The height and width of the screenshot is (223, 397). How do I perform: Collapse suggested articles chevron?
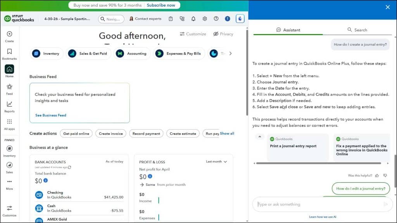coord(259,137)
